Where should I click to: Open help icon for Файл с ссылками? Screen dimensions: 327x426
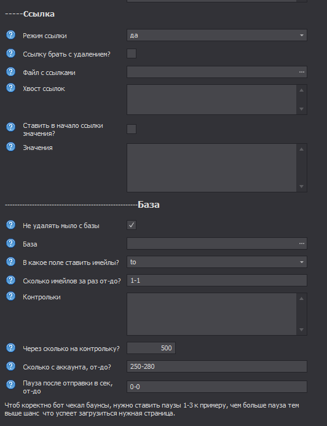coord(10,72)
